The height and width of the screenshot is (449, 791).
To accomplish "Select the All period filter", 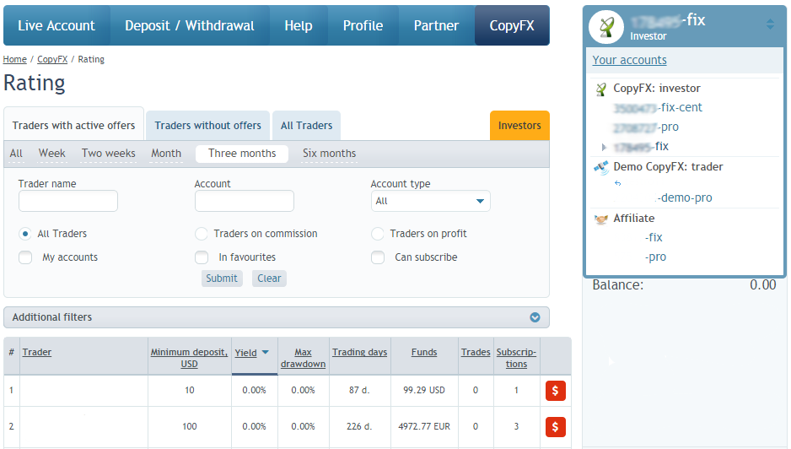I will pyautogui.click(x=16, y=154).
